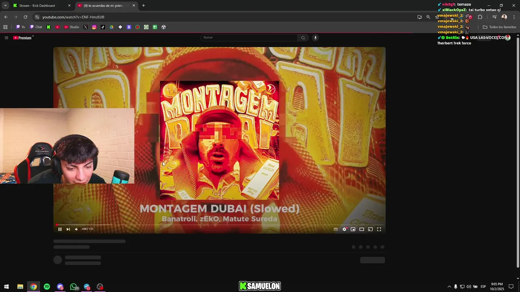
Task: Focus the YouTube Buscar search box
Action: point(249,37)
